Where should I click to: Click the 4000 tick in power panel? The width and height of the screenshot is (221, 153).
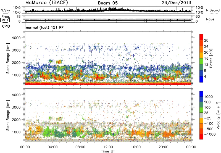pyautogui.click(x=16, y=38)
